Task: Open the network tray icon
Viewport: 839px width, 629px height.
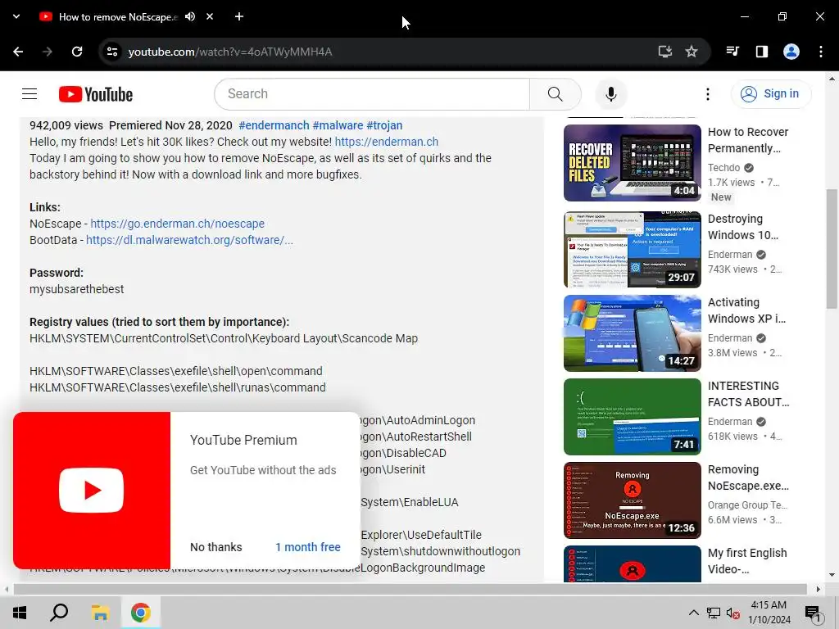Action: (x=714, y=613)
